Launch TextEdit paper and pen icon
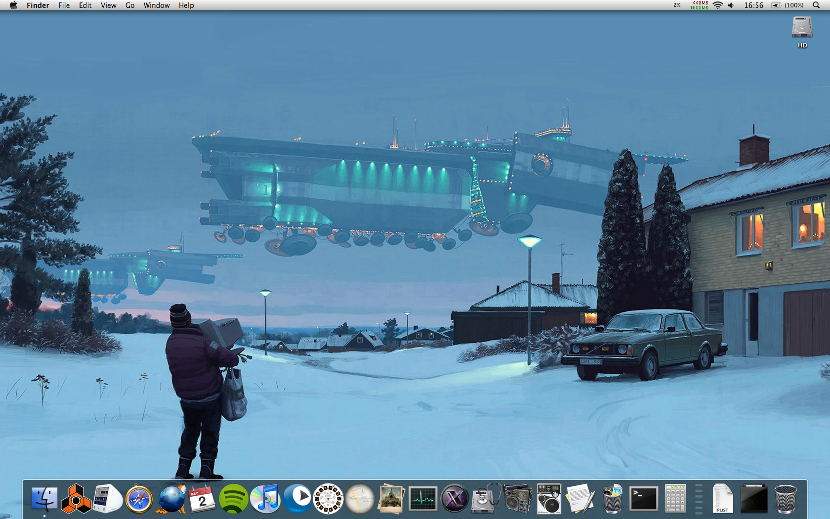Screen dimensions: 830x519 581,499
